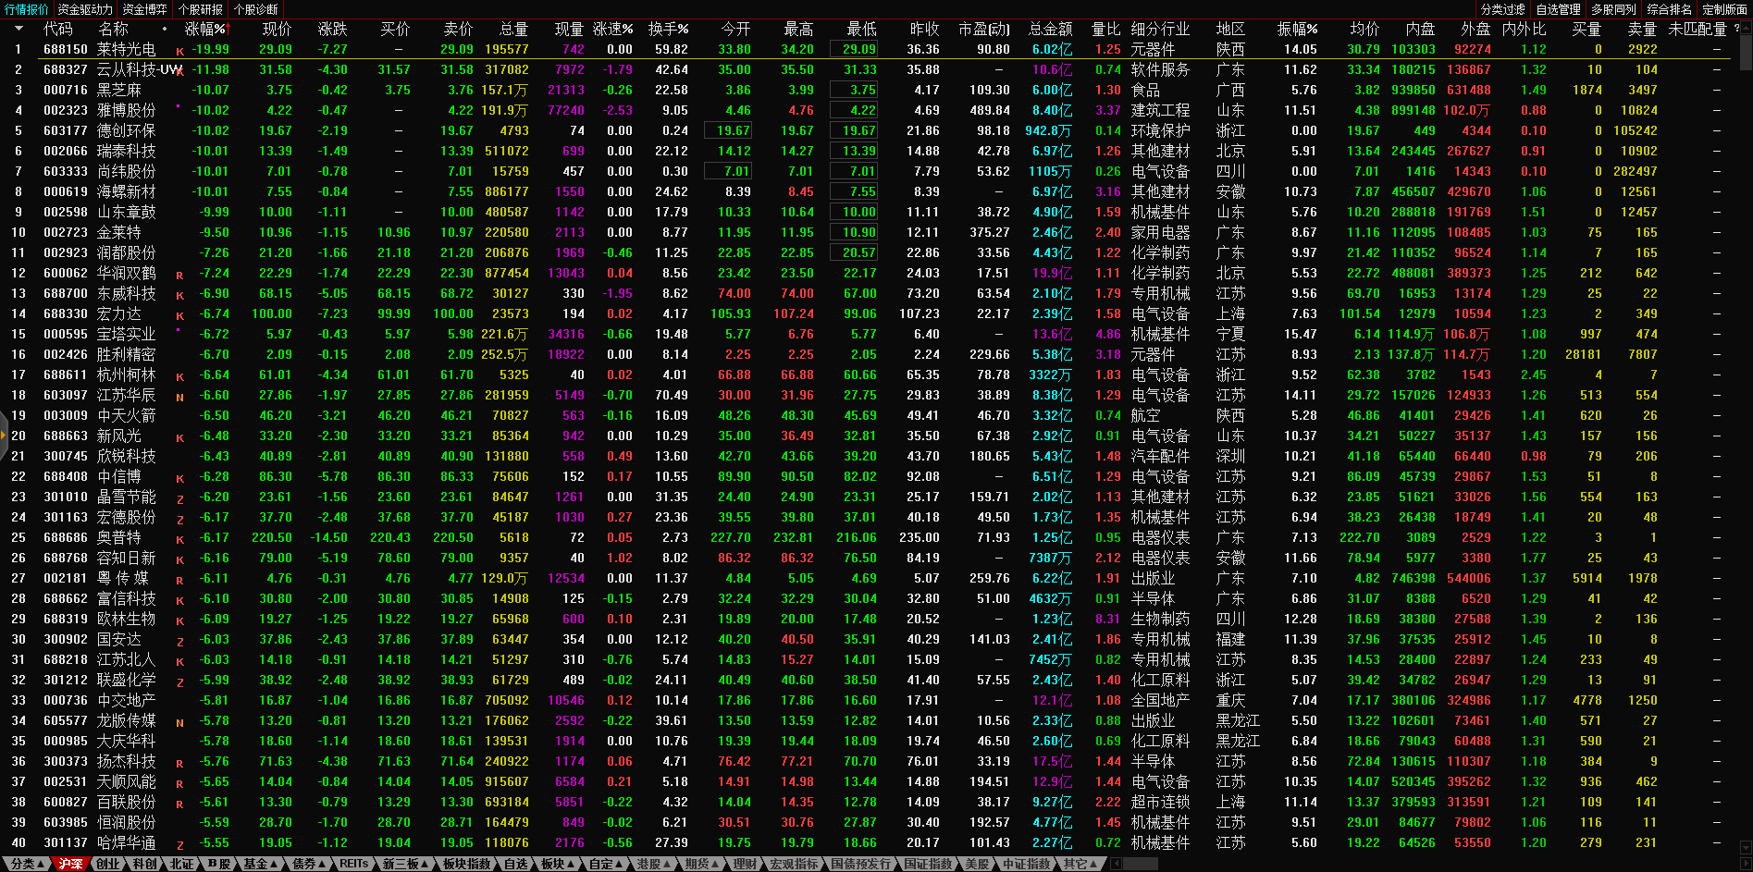Expand the 新三板 bottom tab menu

pos(405,864)
